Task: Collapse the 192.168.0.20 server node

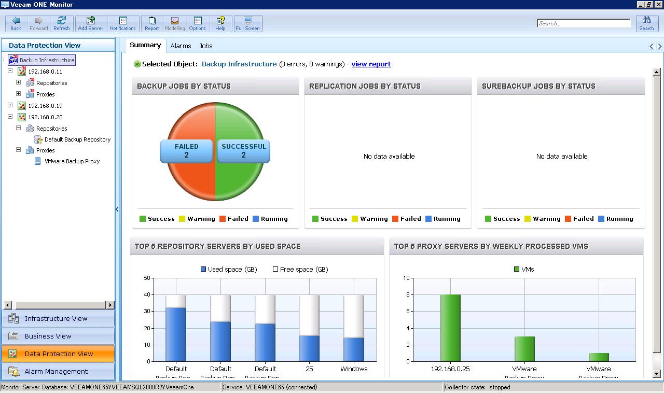Action: [10, 117]
